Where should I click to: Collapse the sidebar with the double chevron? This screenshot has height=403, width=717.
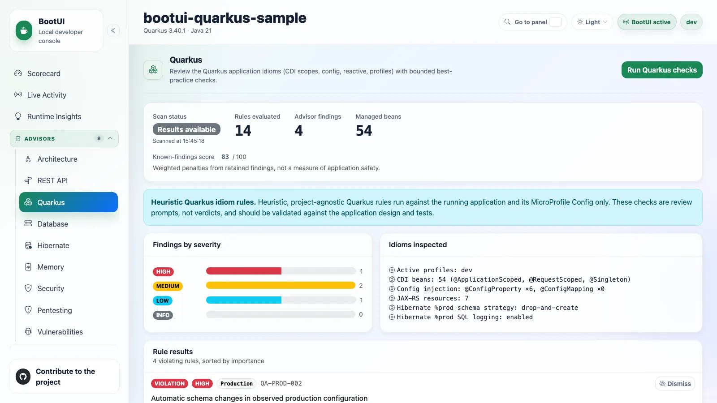pyautogui.click(x=113, y=30)
